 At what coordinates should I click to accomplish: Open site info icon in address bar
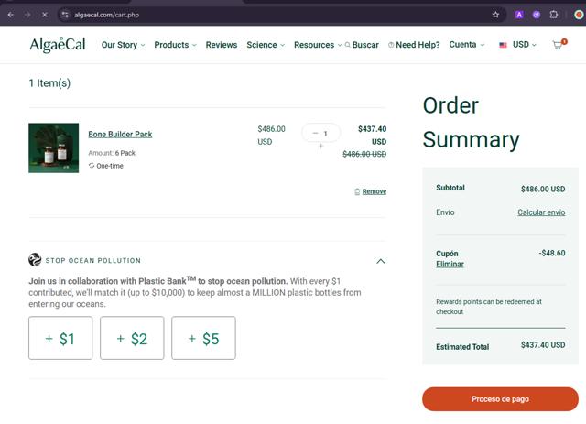(x=65, y=15)
